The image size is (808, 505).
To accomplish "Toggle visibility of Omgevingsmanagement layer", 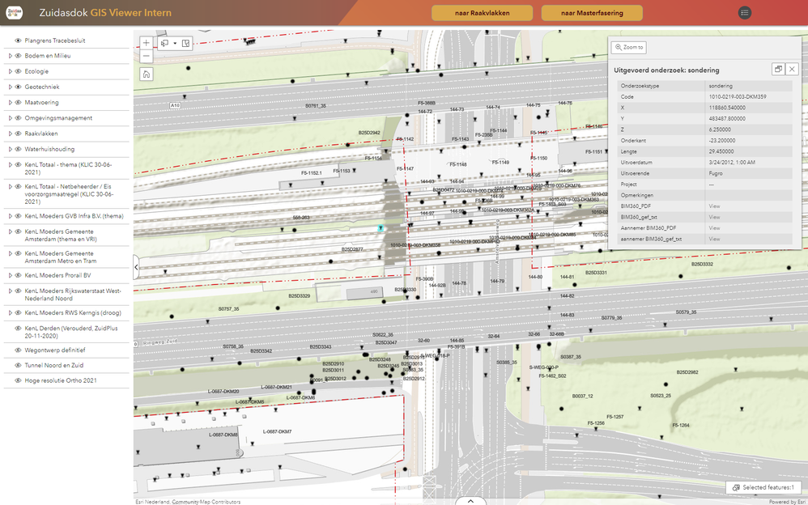I will click(18, 118).
